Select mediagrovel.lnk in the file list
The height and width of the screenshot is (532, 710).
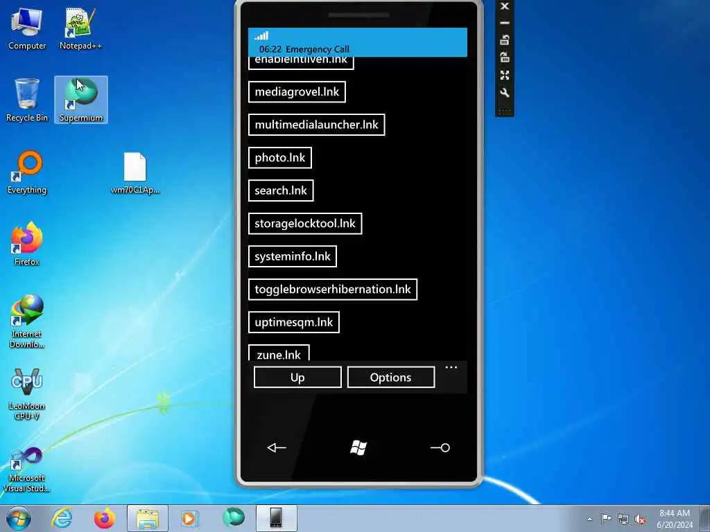(297, 92)
